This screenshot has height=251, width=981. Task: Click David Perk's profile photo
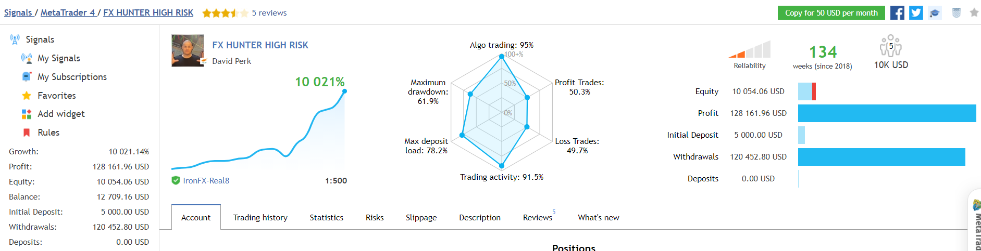(188, 50)
